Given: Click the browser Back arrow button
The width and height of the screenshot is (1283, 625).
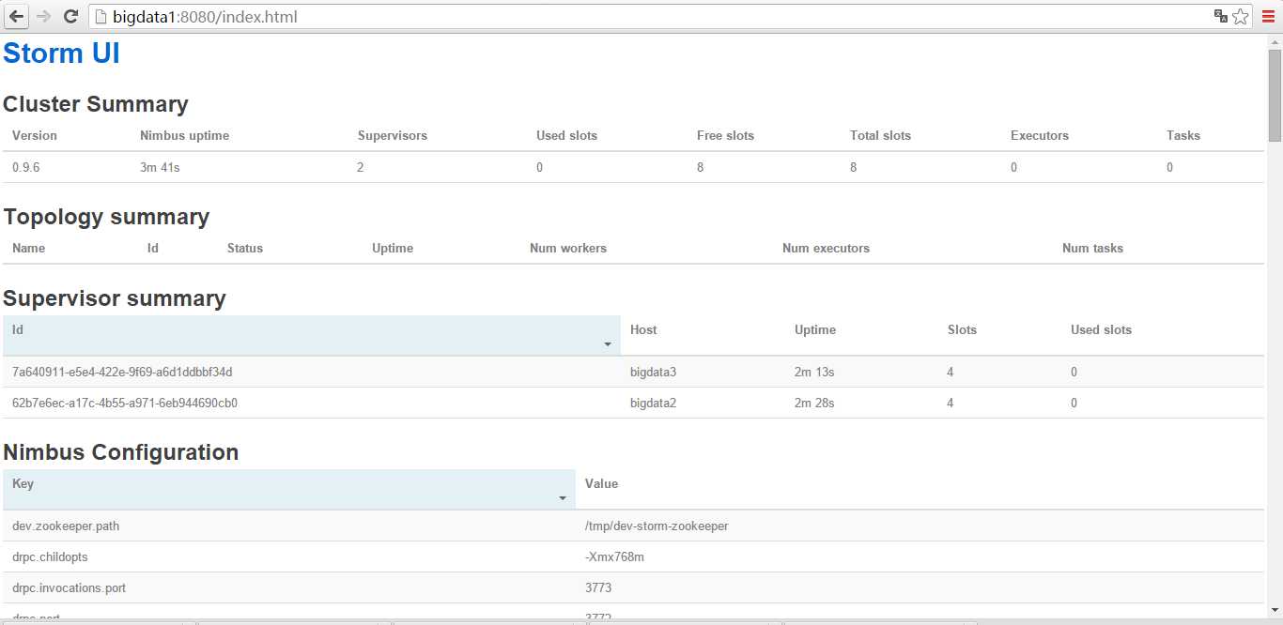Looking at the screenshot, I should [x=17, y=16].
